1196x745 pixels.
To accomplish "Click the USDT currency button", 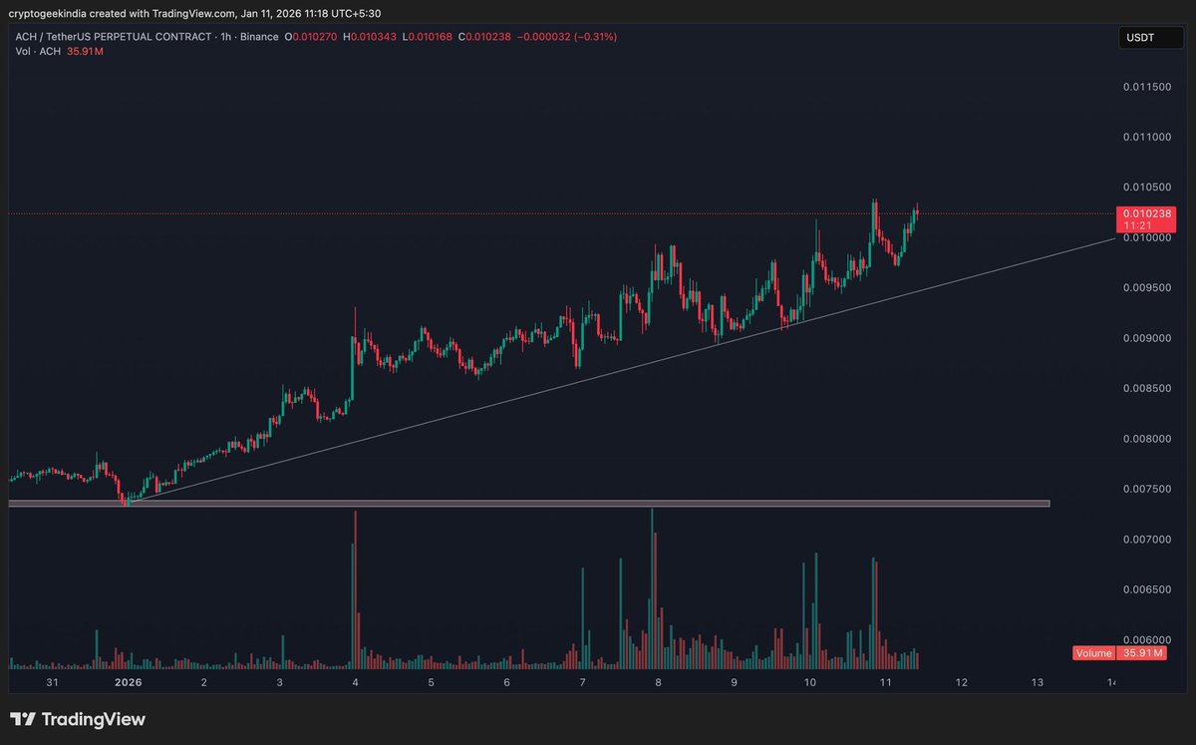I will 1153,39.
